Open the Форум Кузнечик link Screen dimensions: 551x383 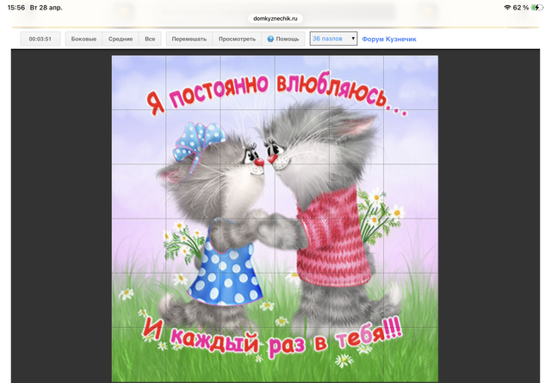click(389, 39)
